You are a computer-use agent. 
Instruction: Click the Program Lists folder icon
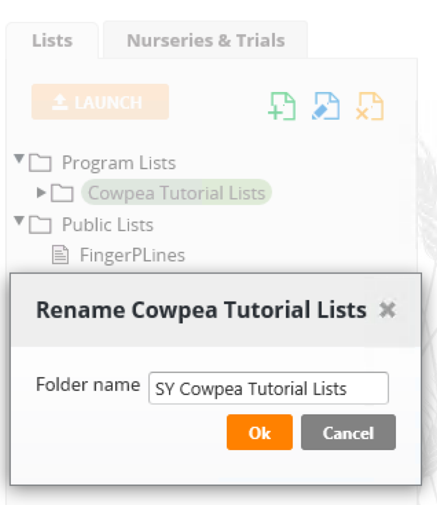click(40, 163)
